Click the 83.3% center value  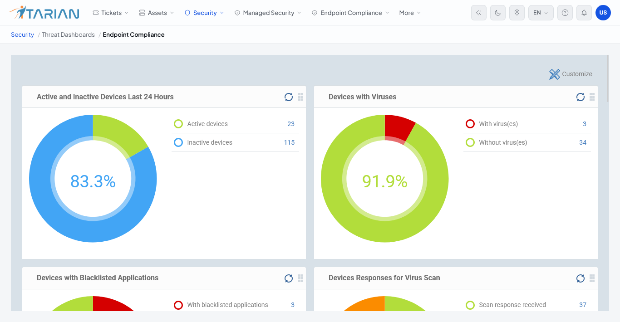coord(93,181)
